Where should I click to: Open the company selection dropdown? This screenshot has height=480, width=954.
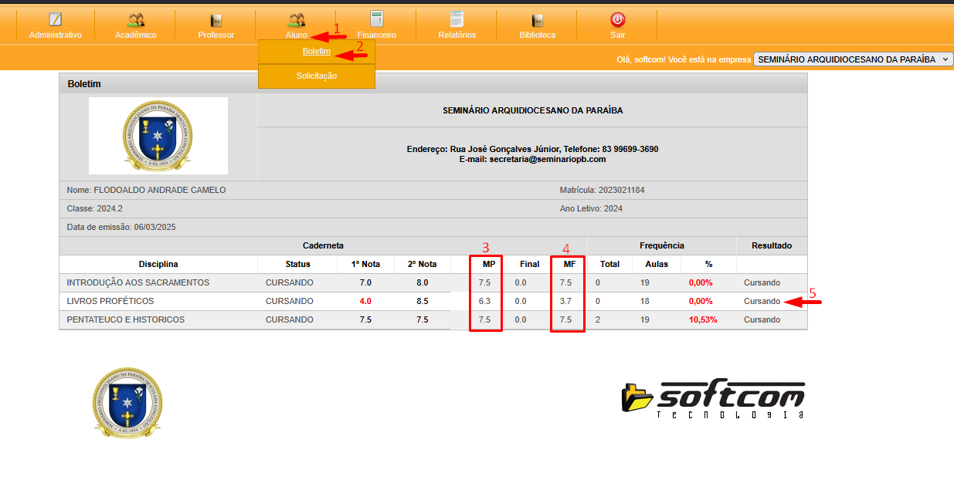[x=853, y=59]
